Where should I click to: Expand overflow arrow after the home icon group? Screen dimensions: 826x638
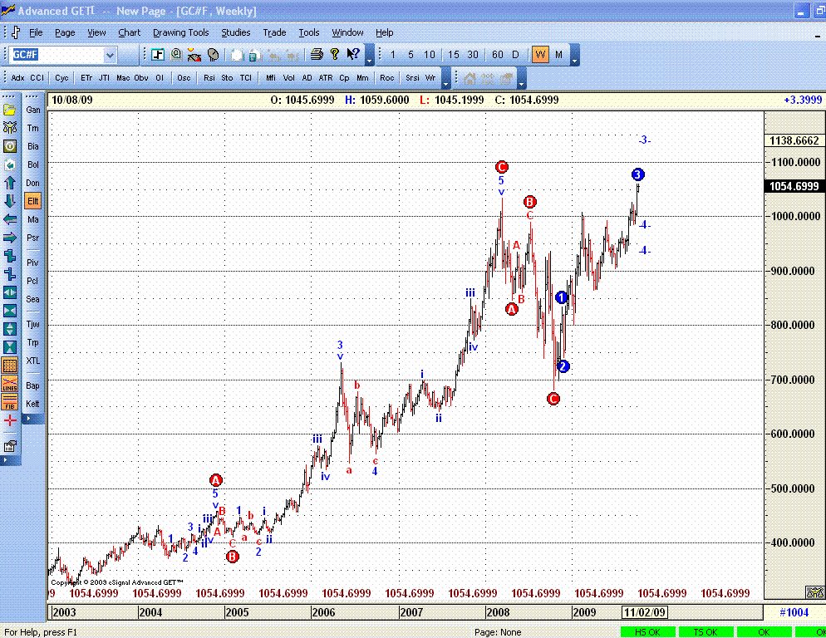coord(522,78)
